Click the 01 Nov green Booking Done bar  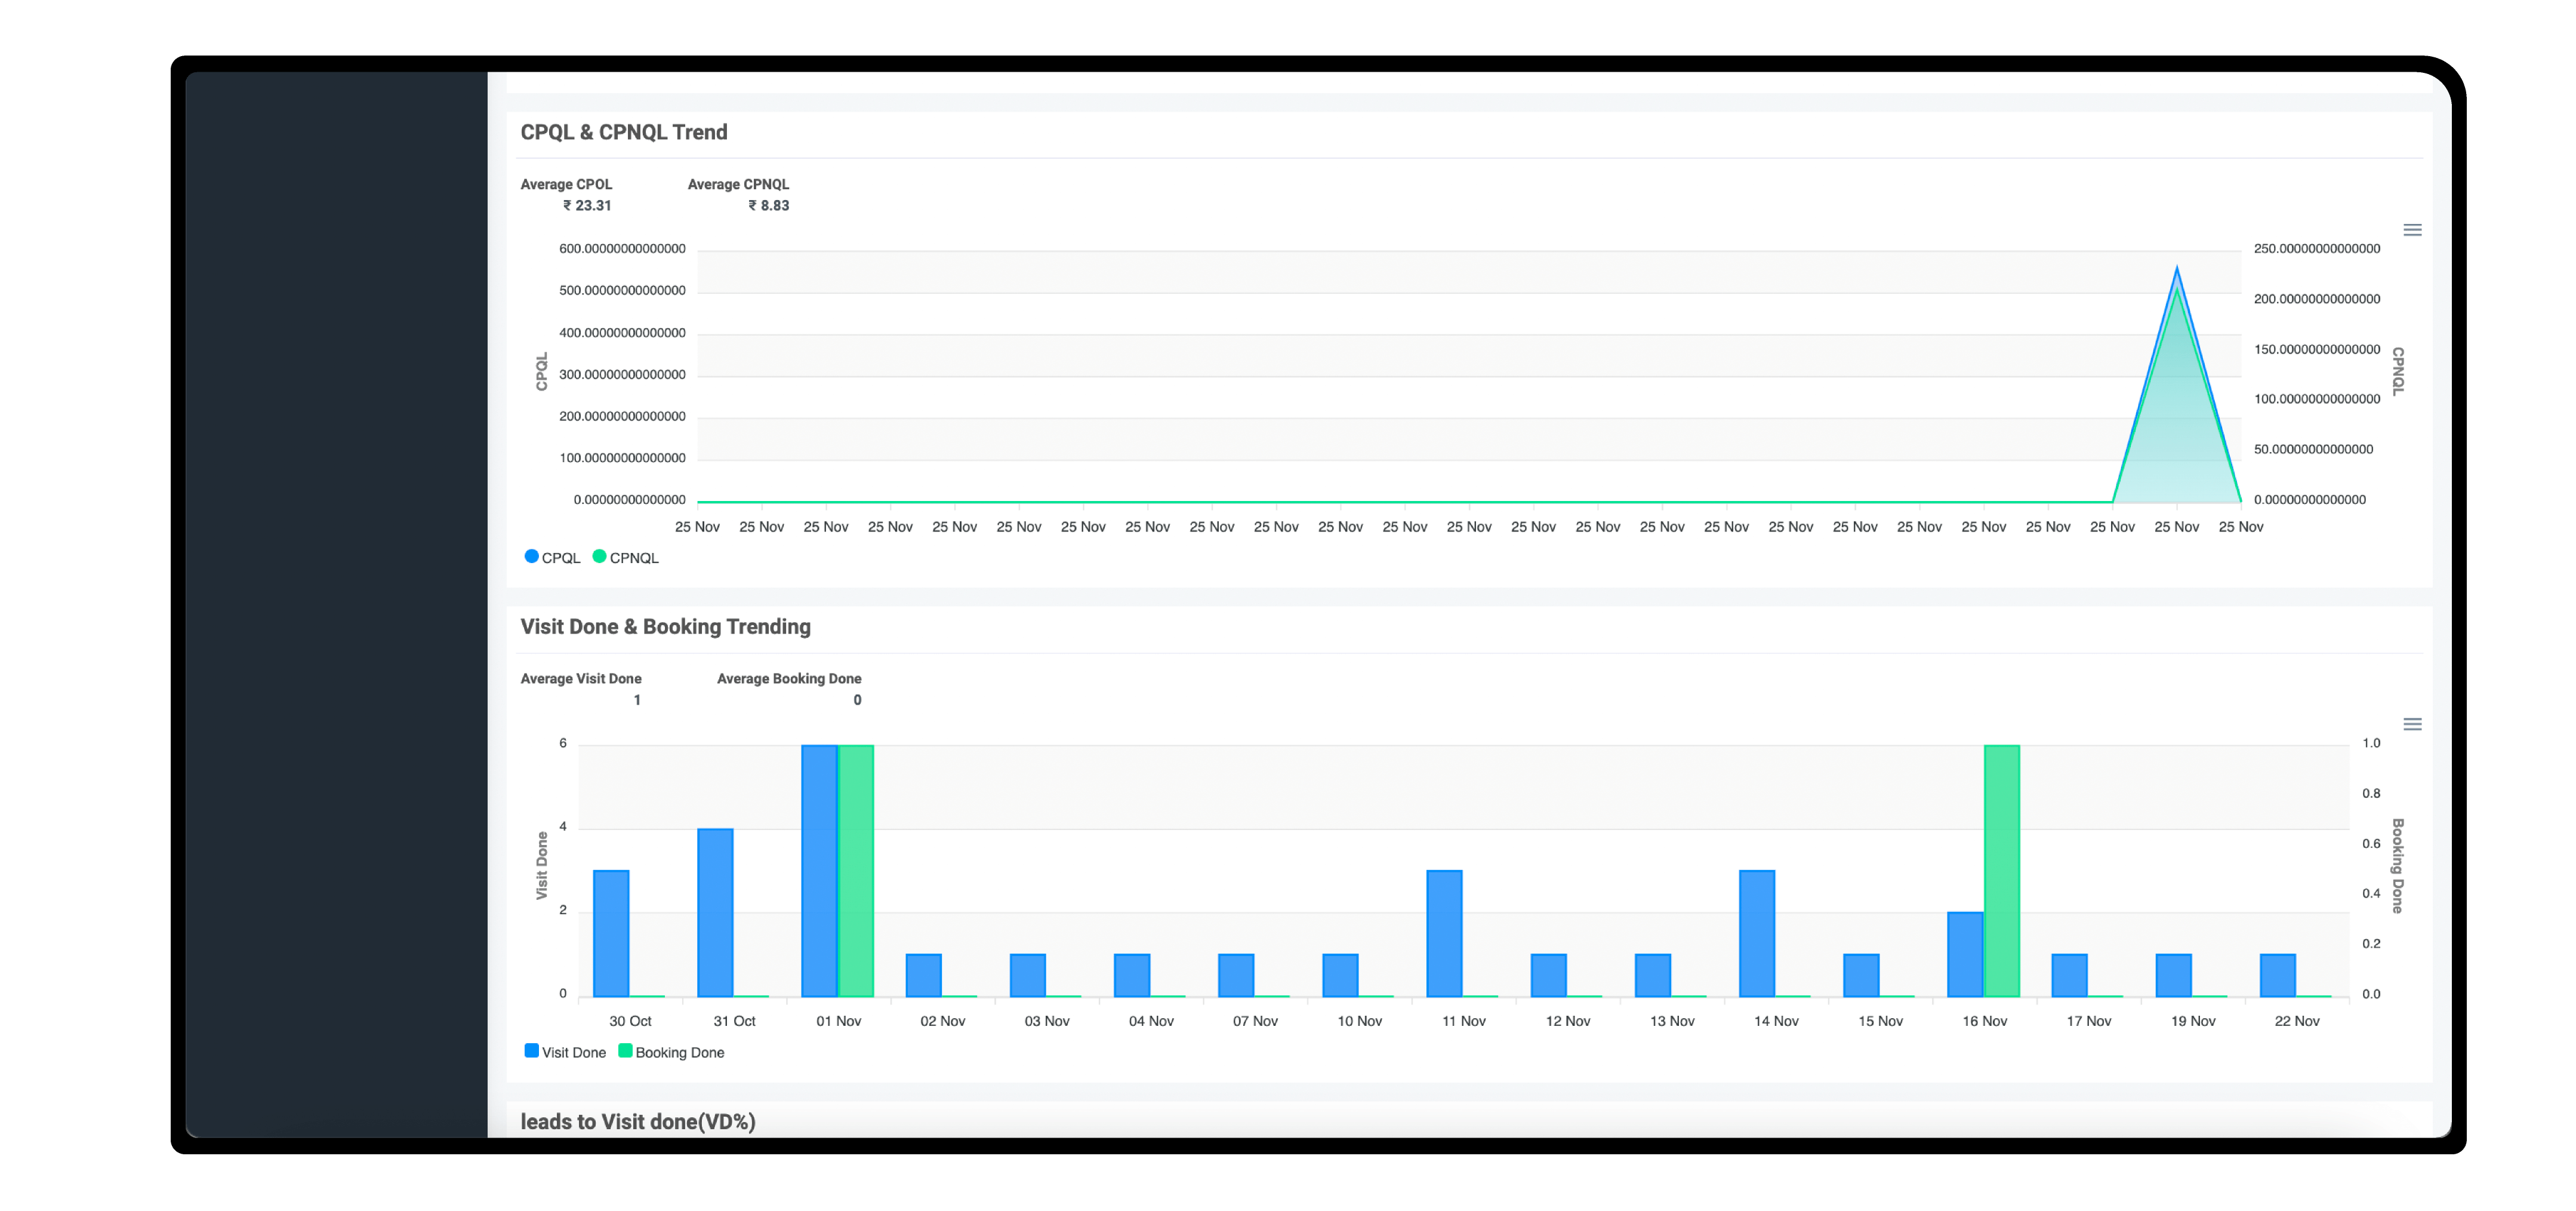[x=856, y=871]
